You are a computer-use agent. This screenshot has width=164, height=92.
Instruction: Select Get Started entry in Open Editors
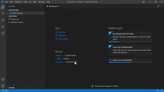tap(25, 13)
